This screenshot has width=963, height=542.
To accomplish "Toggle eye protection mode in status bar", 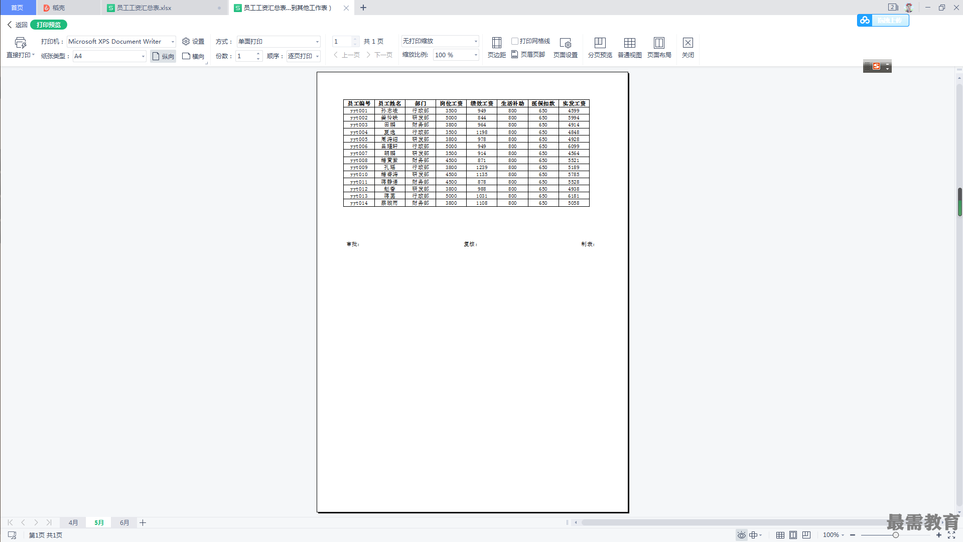I will tap(741, 535).
